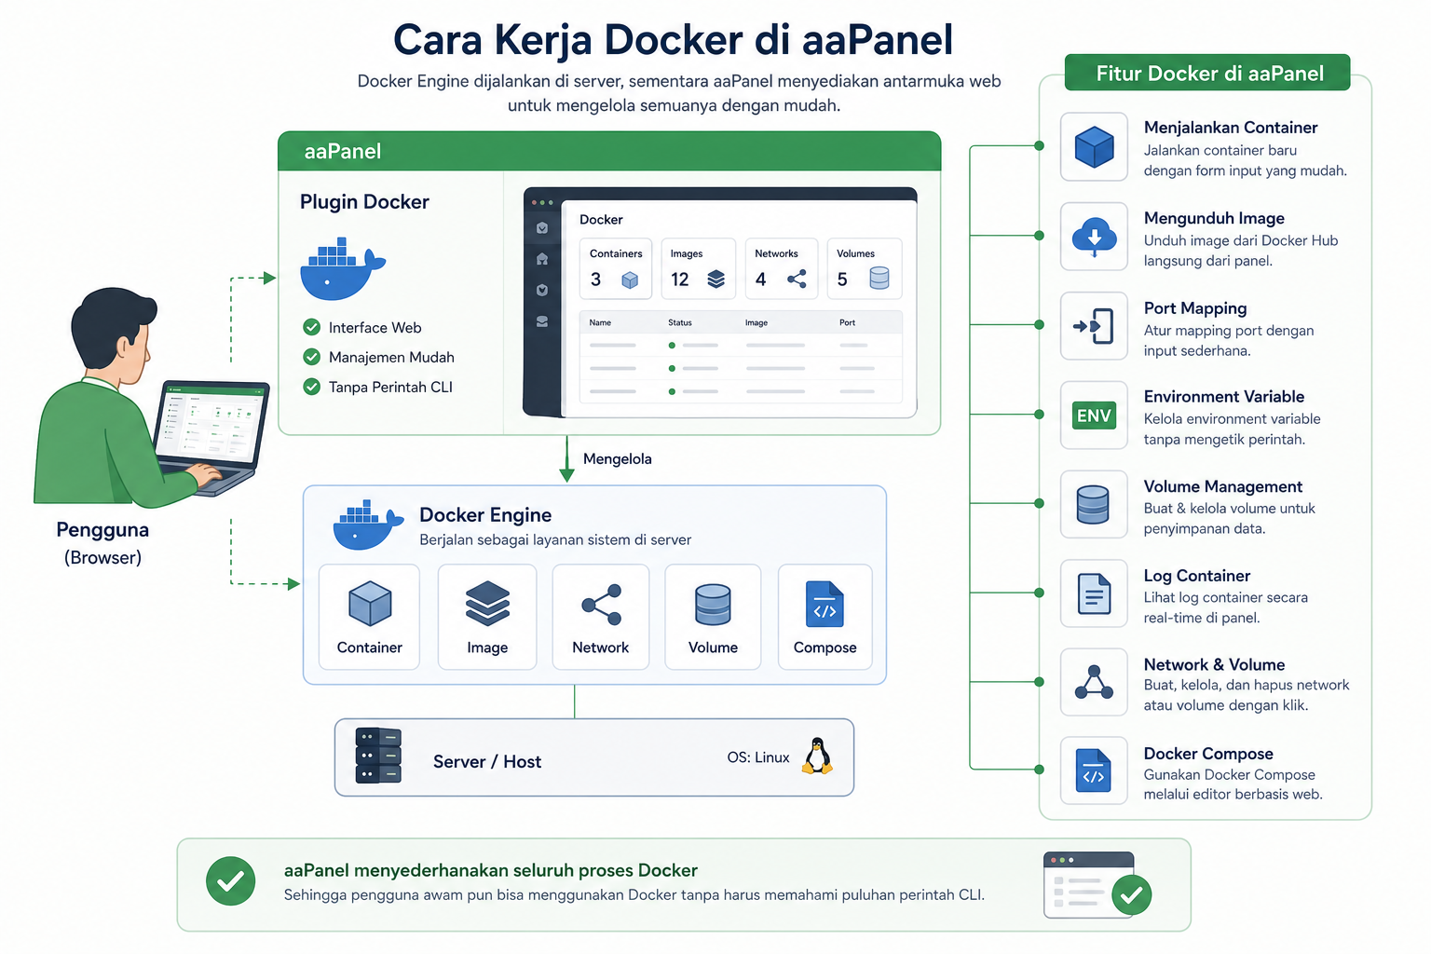This screenshot has width=1431, height=954.
Task: Click the layers icon in Images card
Action: 715,279
